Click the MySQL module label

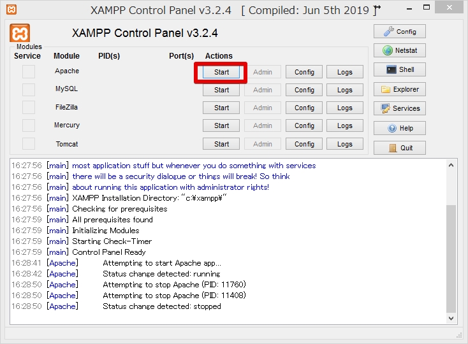[x=66, y=89]
